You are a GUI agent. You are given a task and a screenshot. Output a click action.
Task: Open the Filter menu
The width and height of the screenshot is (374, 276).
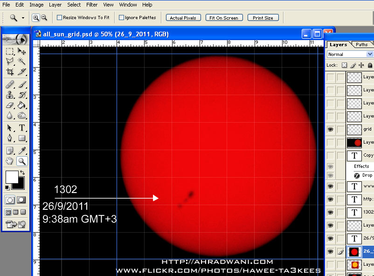92,5
